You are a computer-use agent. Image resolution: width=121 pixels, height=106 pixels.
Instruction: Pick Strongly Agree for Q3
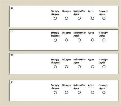[104, 67]
